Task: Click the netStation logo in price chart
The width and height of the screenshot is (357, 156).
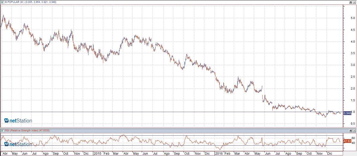Action: (18, 121)
